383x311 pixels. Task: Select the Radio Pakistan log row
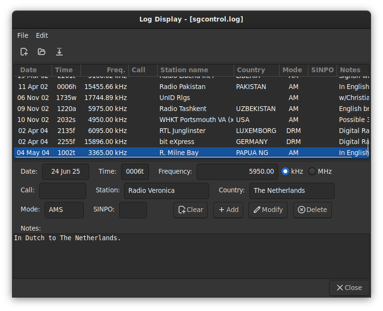point(191,87)
